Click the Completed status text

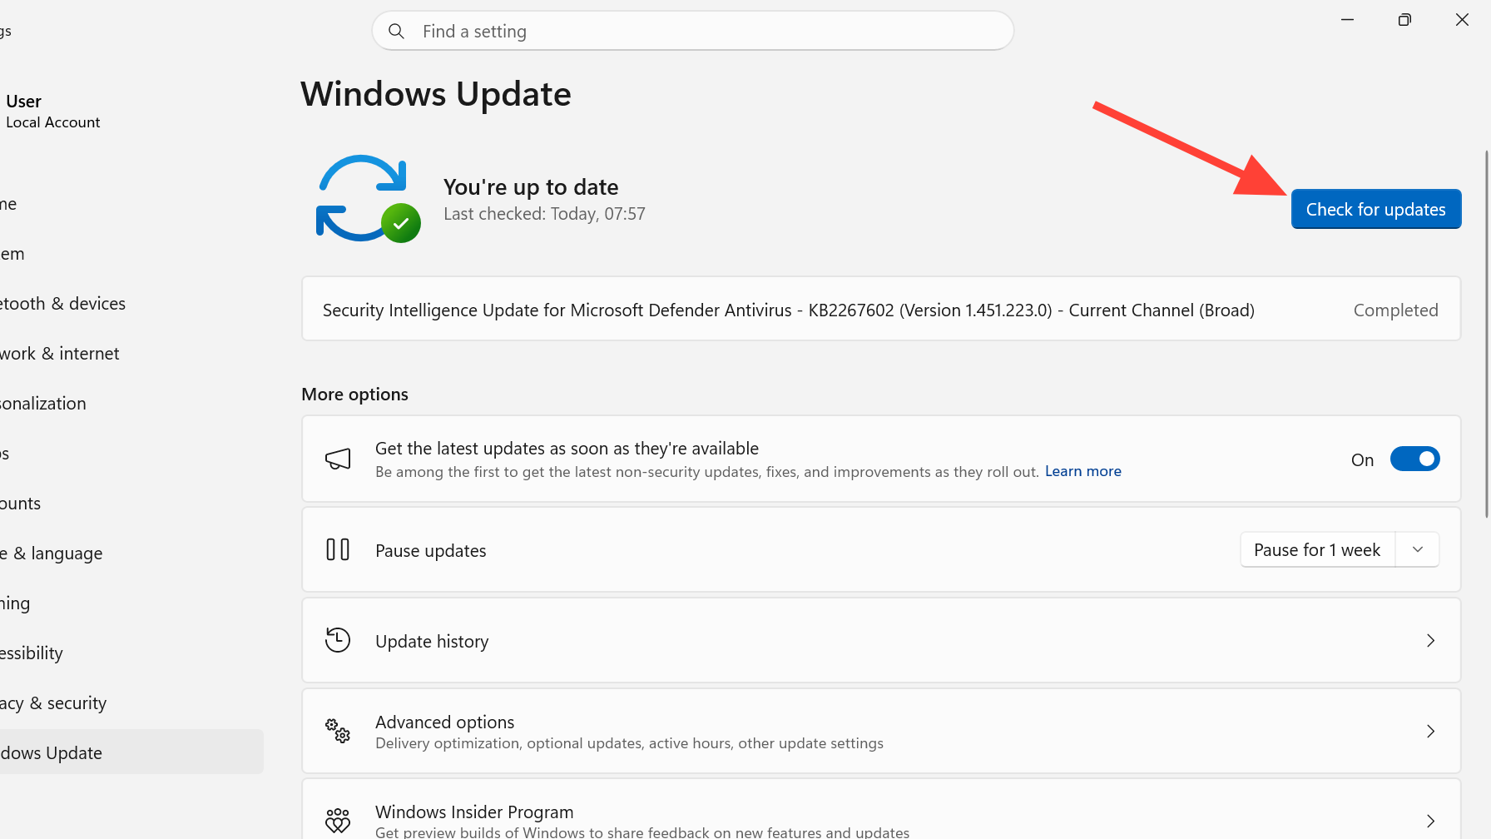1395,310
